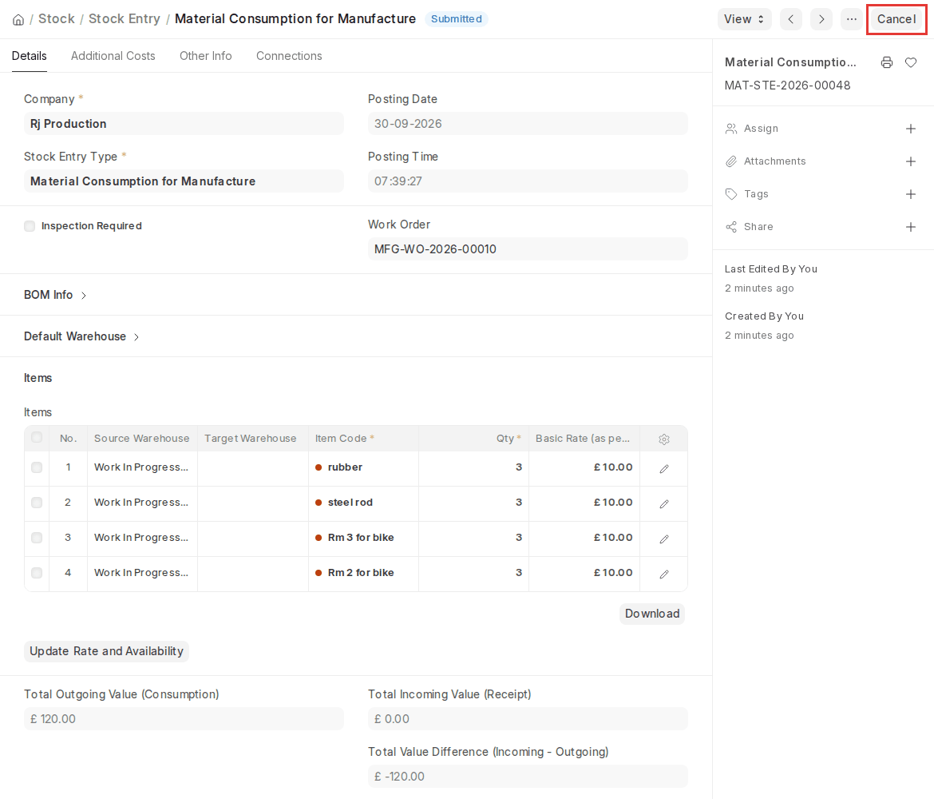The height and width of the screenshot is (799, 934).
Task: Click the Submitted status badge
Action: click(457, 19)
